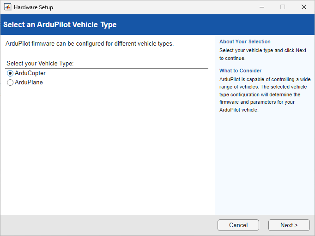Click the help text about clicking Next to continue
315x236 pixels.
pos(262,54)
